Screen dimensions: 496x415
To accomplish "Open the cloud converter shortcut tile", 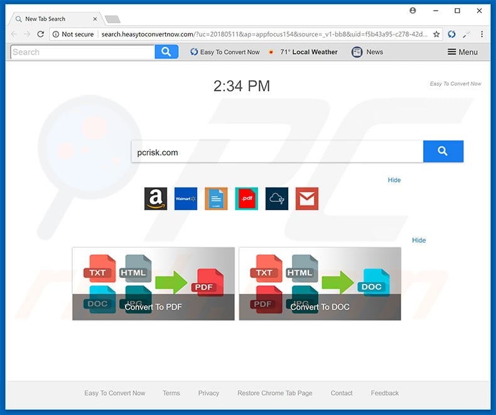I will coord(277,199).
